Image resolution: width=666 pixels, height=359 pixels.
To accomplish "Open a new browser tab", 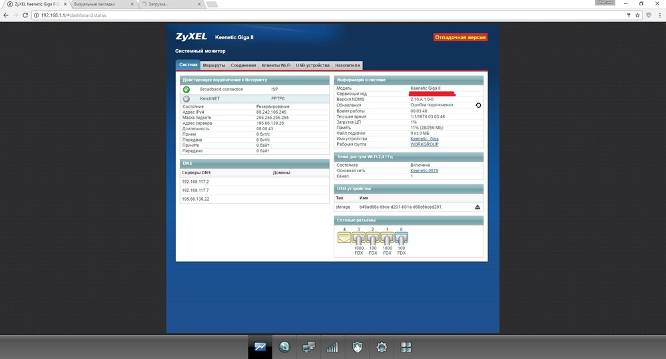I will pos(212,4).
